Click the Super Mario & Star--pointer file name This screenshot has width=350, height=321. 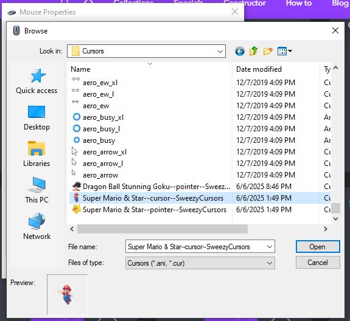click(155, 210)
